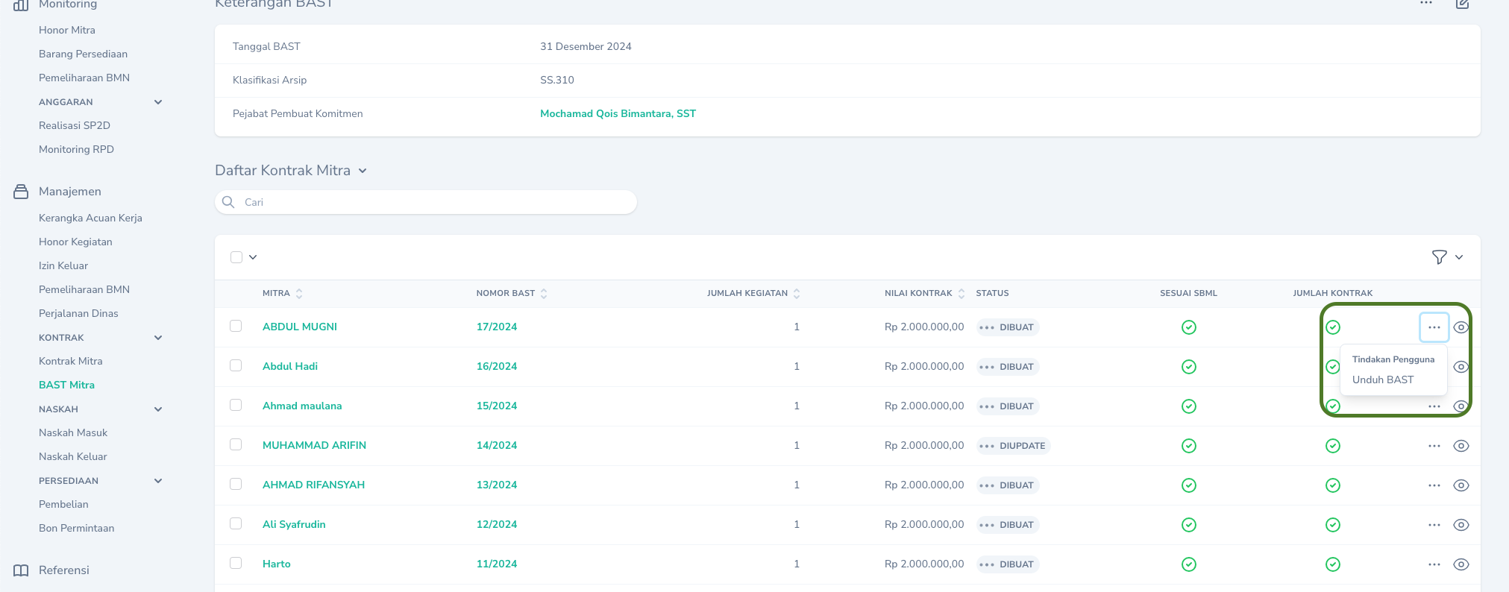Image resolution: width=1509 pixels, height=592 pixels.
Task: Tick the checkbox for ABDUL MUGNI
Action: [236, 326]
